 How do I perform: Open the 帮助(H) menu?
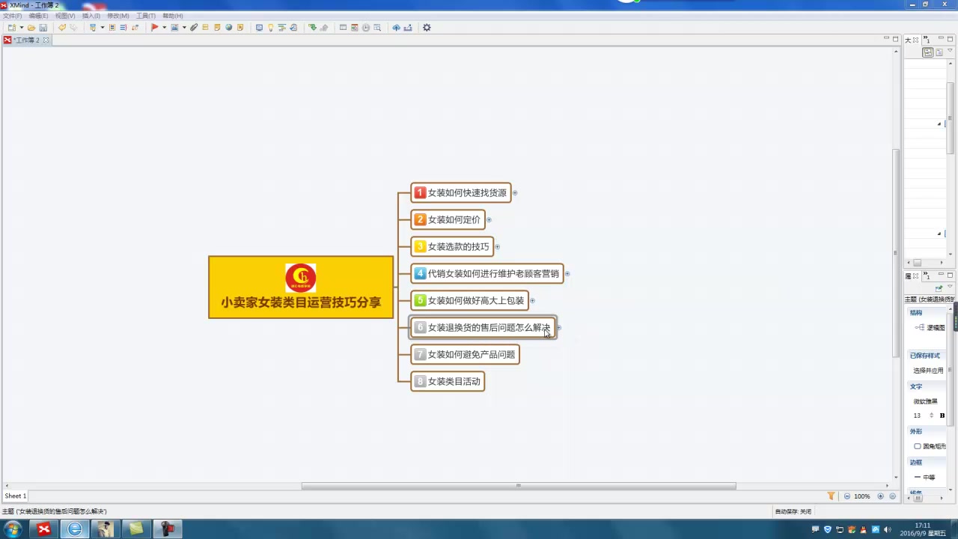(173, 16)
